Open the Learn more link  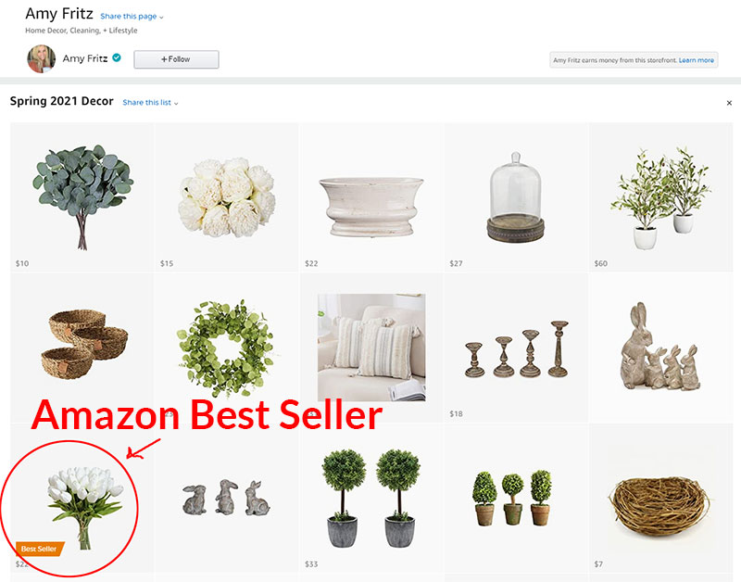pos(697,60)
